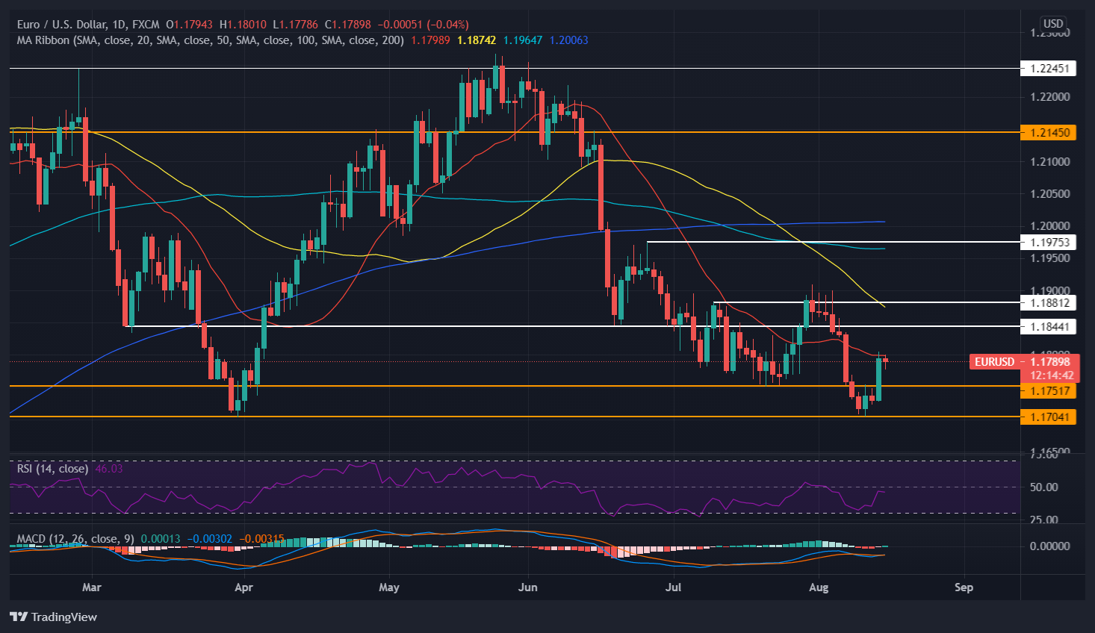
Task: Click the Mar label on time axis
Action: coord(92,587)
